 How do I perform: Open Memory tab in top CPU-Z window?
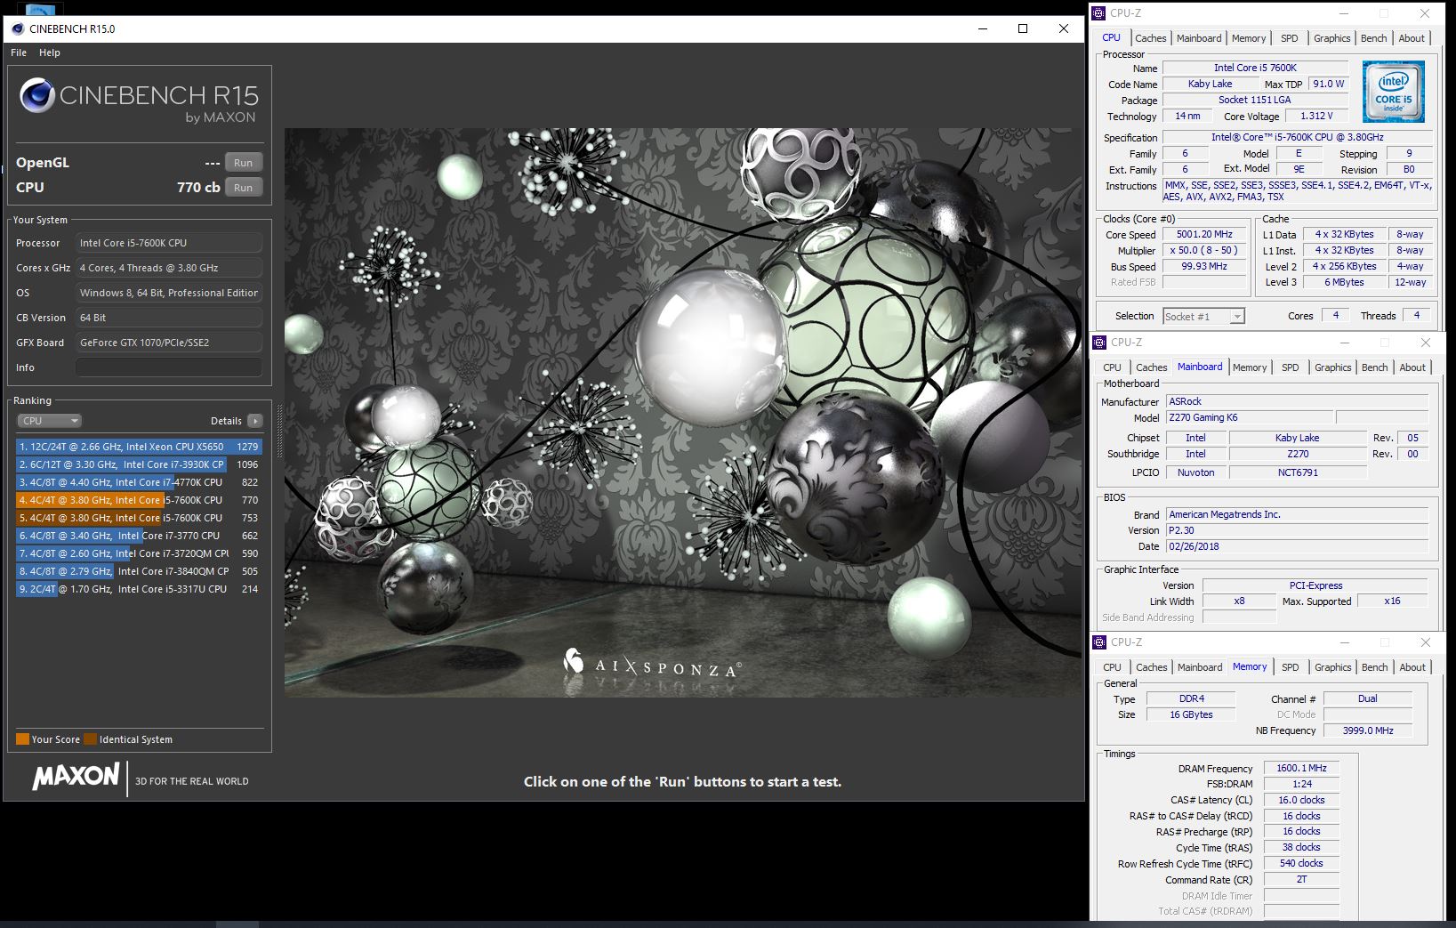[1249, 38]
